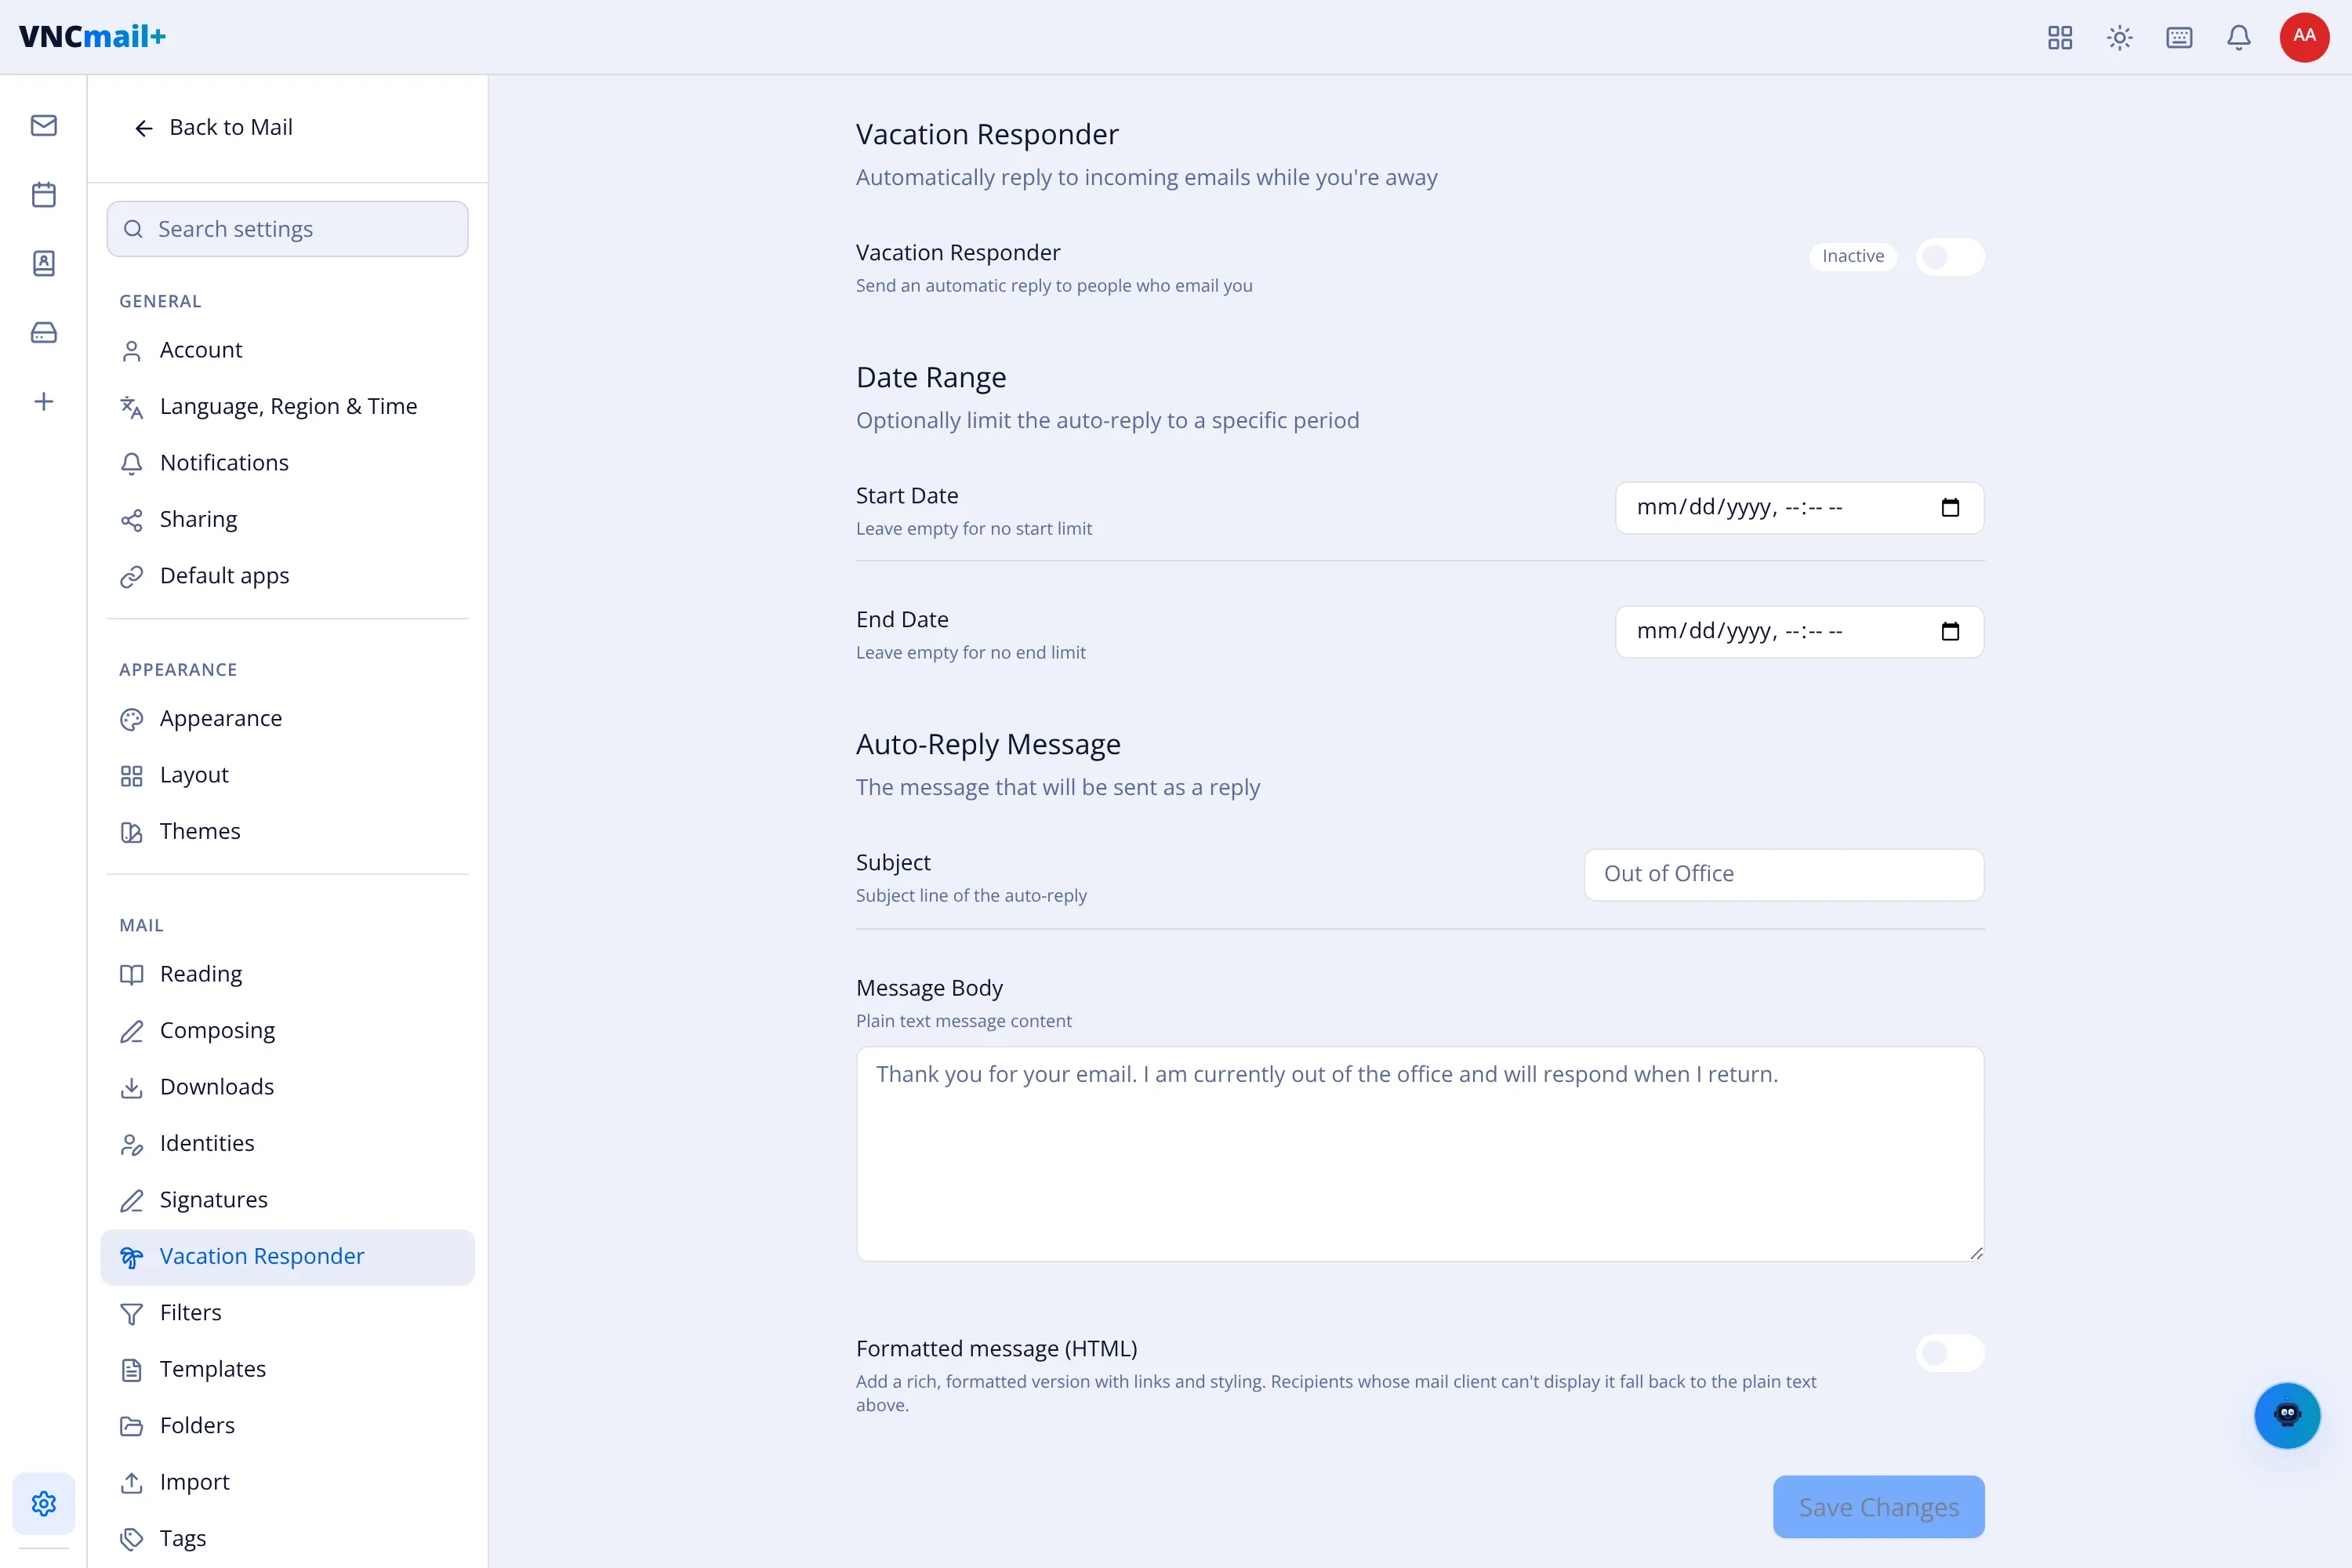Go to Notifications settings
This screenshot has height=1568, width=2352.
[x=287, y=463]
